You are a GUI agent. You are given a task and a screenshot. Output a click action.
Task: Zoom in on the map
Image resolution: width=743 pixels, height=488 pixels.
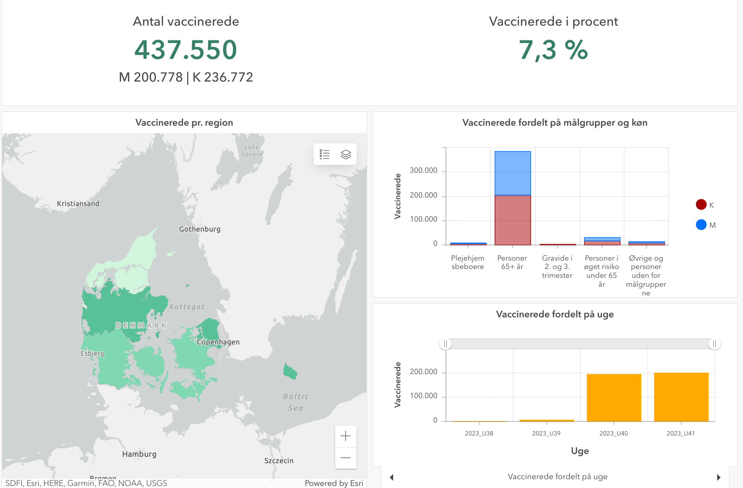(x=346, y=436)
